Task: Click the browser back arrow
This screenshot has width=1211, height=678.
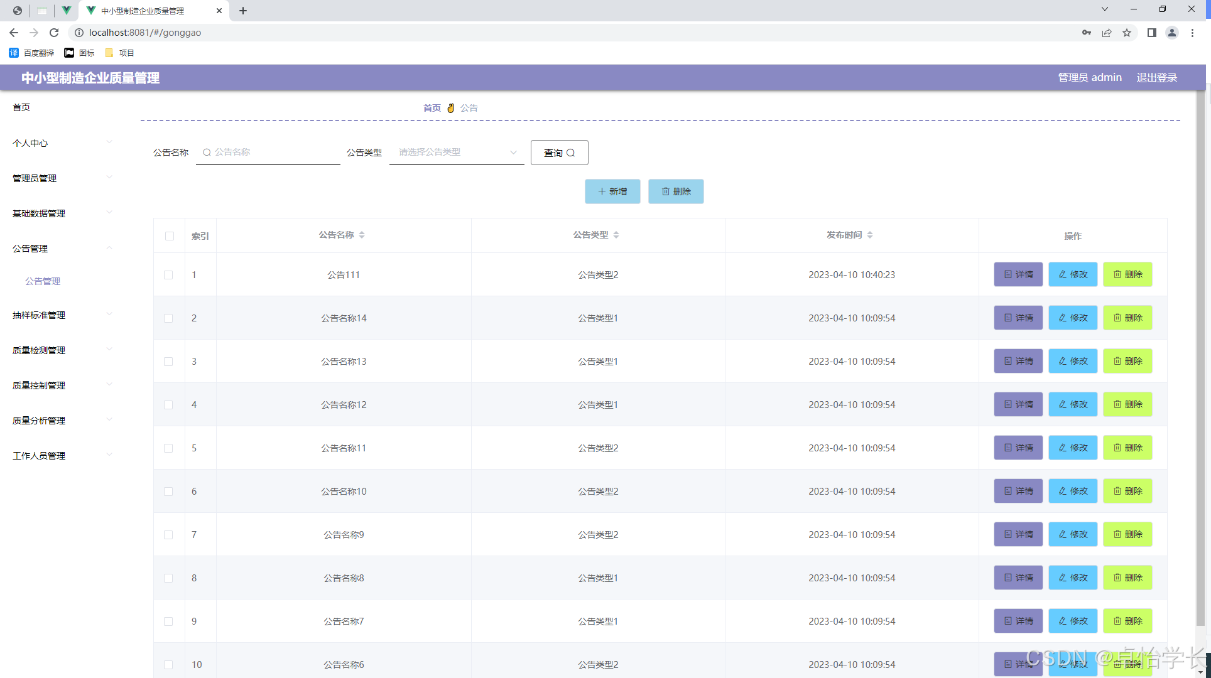Action: [x=14, y=33]
